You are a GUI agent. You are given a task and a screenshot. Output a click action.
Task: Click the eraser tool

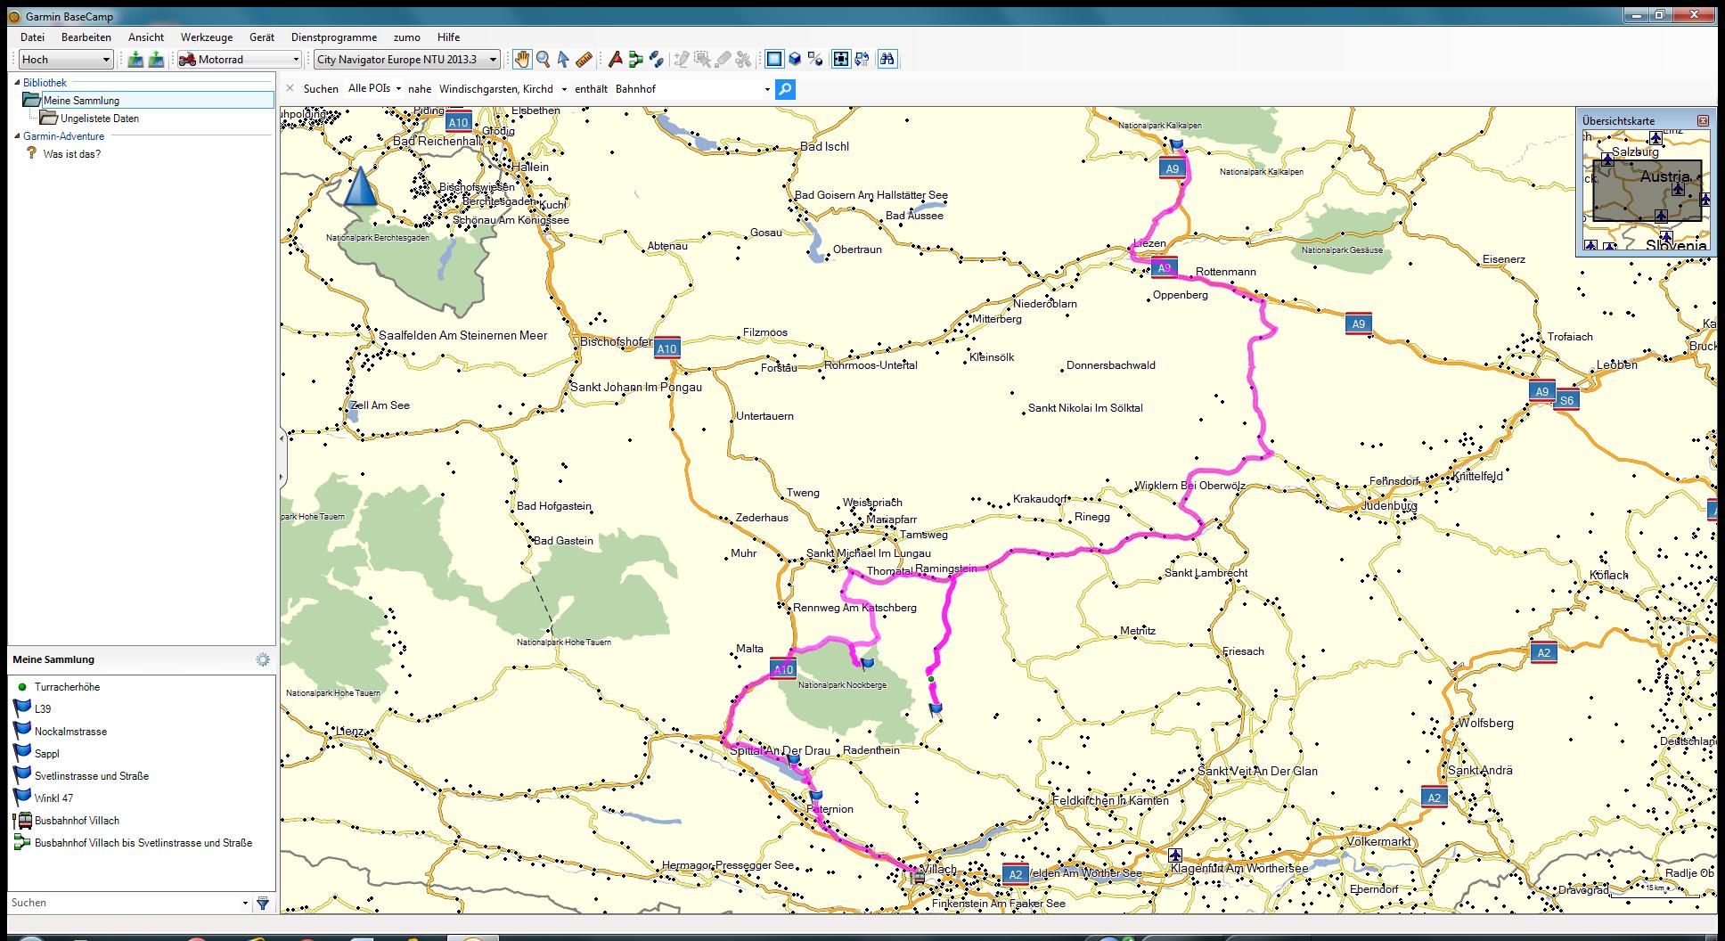(x=723, y=60)
